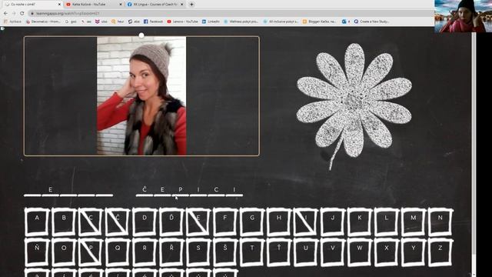Tap plain letter R tile

(145, 252)
